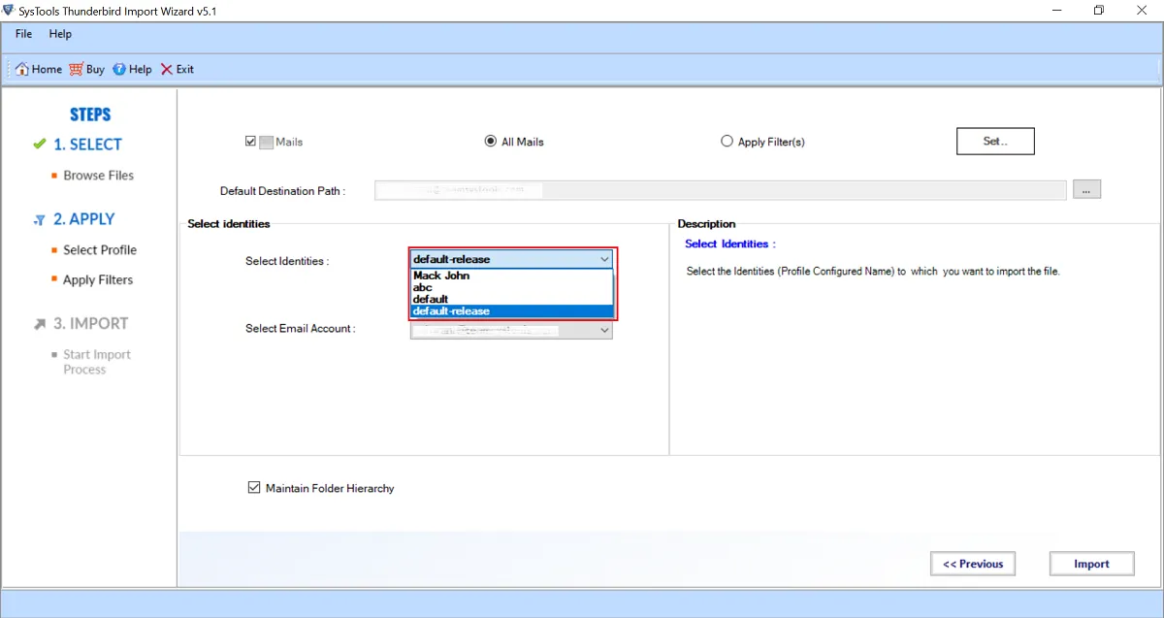Collapse the Select Identities dropdown arrow
The image size is (1164, 618).
point(603,259)
